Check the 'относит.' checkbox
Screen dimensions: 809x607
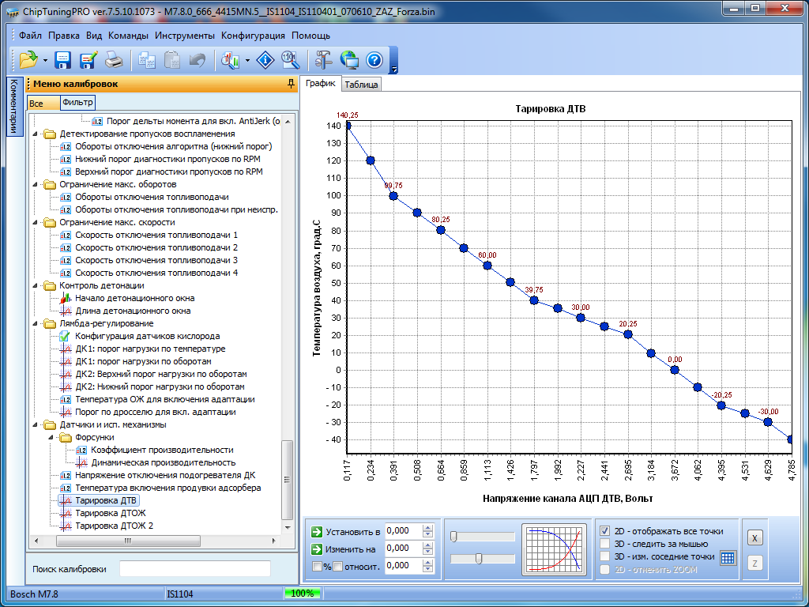(337, 566)
